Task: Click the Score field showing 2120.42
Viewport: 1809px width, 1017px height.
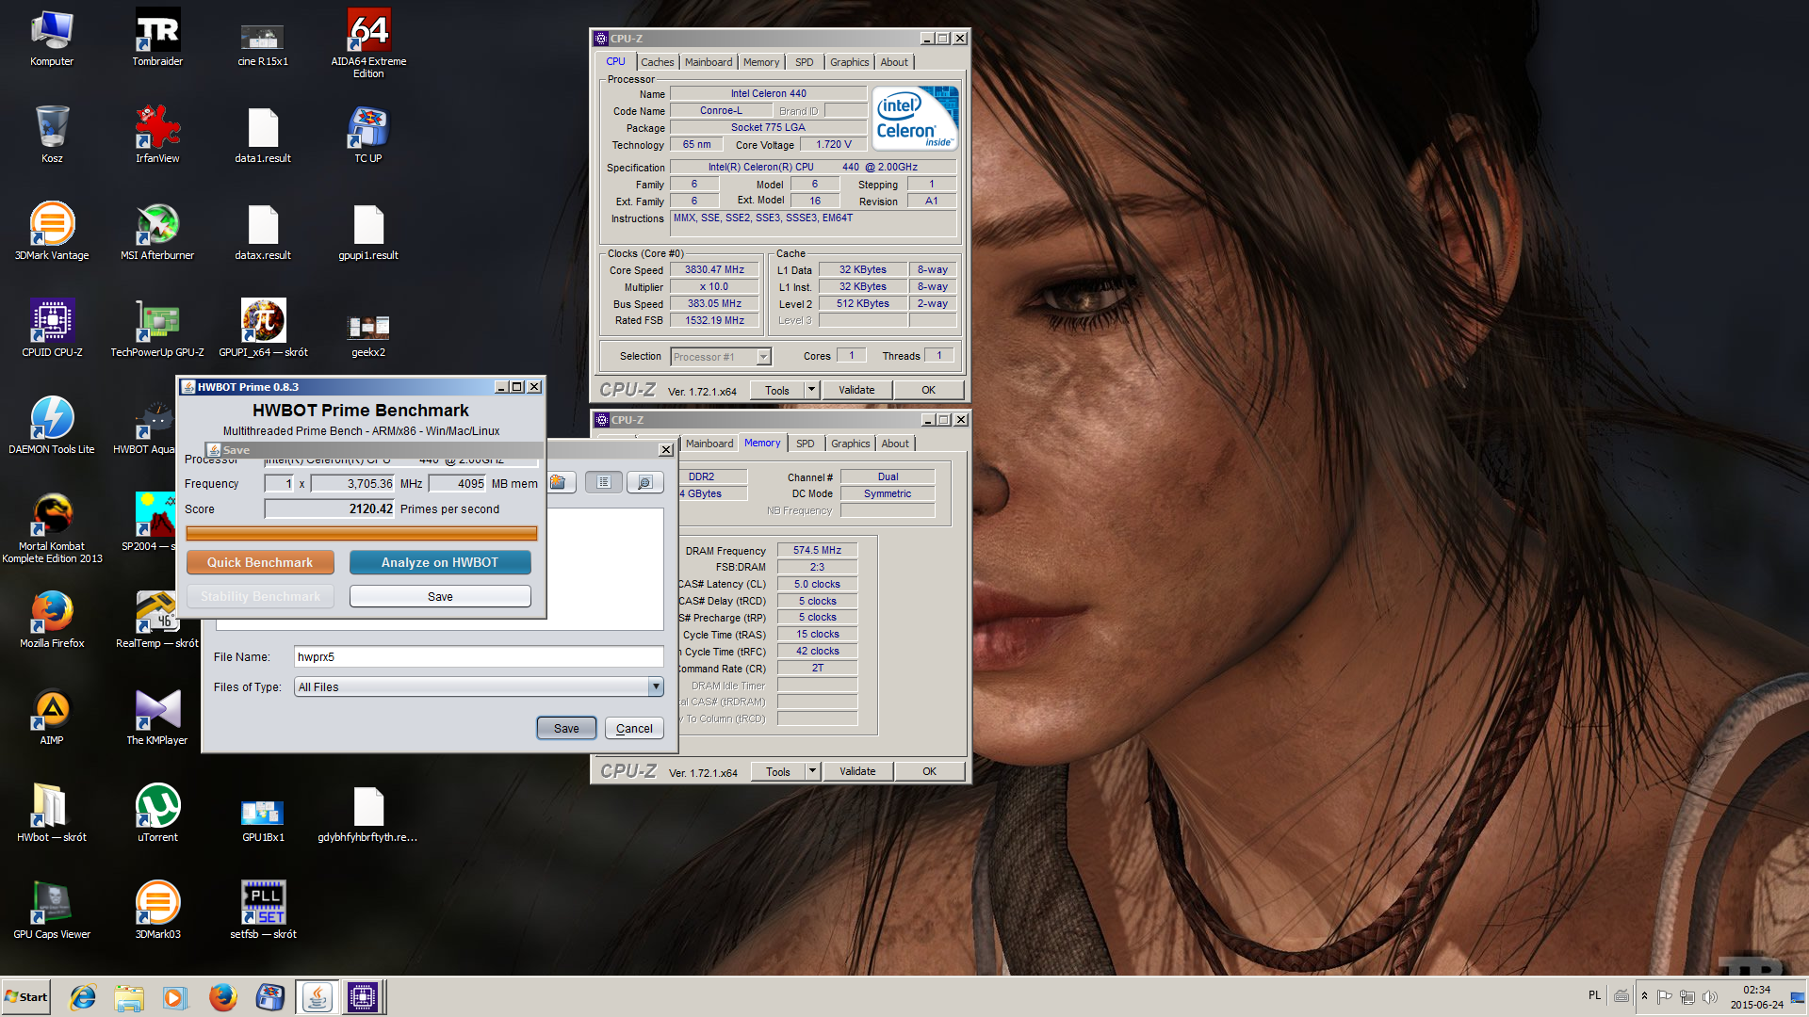Action: [330, 508]
